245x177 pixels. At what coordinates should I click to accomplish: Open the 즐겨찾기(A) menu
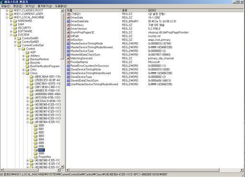[x=45, y=6]
